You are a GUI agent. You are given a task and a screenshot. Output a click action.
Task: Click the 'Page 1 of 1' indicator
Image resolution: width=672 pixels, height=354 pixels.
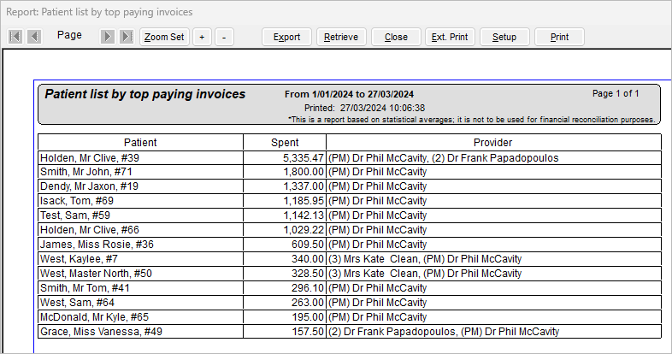(616, 93)
